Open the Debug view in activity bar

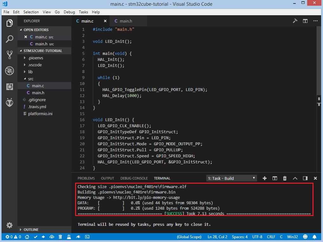[10, 71]
